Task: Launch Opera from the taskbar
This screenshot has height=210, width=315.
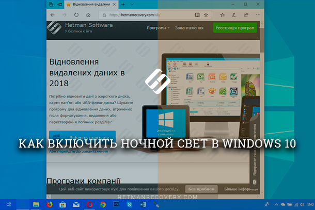Action: coord(89,204)
